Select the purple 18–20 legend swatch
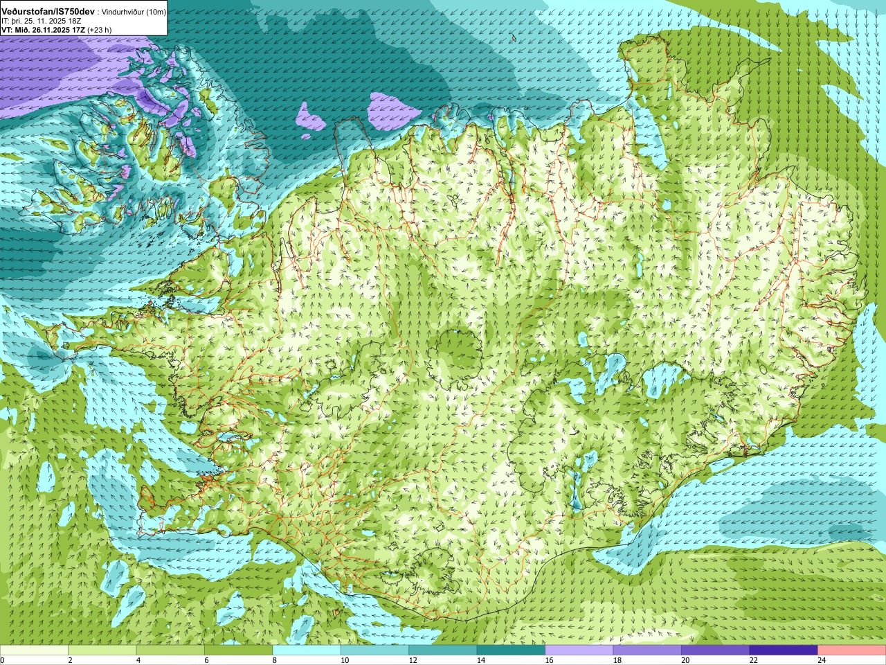The width and height of the screenshot is (886, 665). pos(647,650)
